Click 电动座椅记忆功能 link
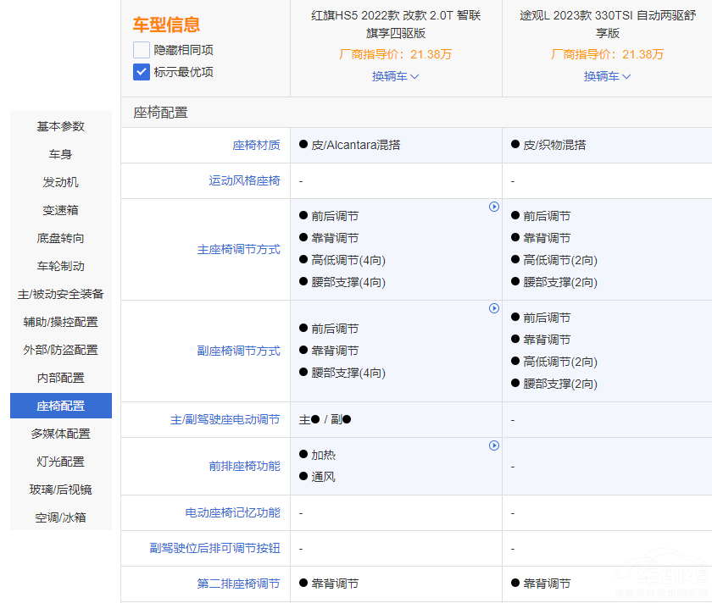 (x=232, y=512)
